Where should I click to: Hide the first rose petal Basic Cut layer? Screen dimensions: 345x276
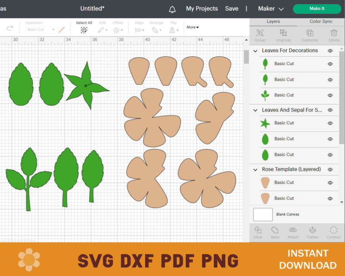[330, 182]
